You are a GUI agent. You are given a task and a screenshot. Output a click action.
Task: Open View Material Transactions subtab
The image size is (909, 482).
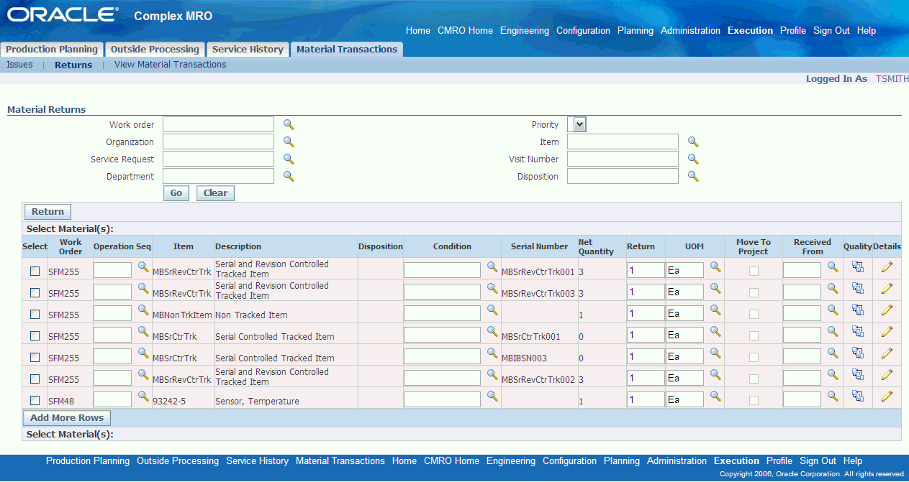(x=171, y=65)
